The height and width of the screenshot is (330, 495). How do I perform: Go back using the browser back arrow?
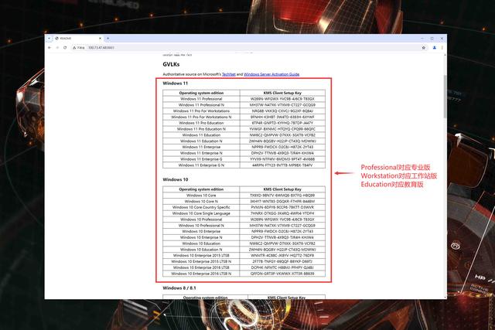[x=49, y=48]
